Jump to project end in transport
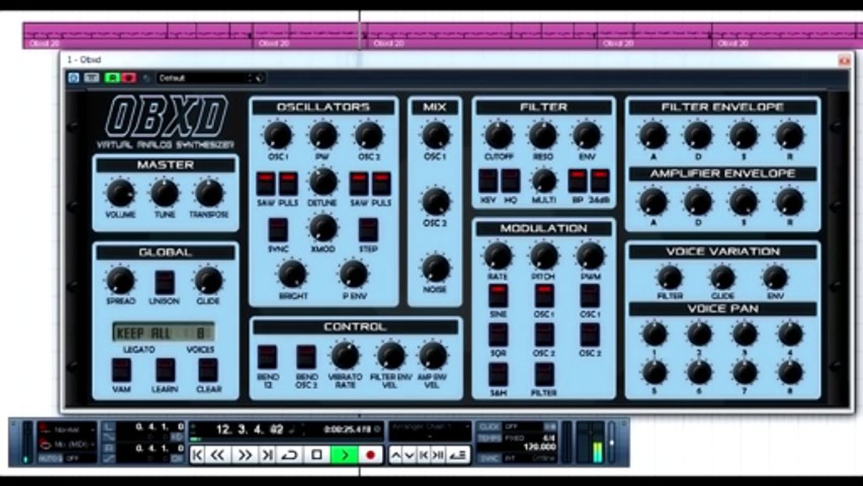This screenshot has width=863, height=486. point(267,455)
